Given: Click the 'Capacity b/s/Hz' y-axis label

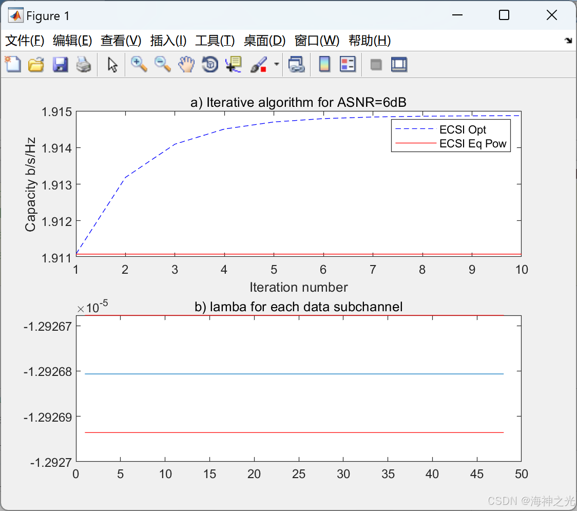Looking at the screenshot, I should pos(30,184).
